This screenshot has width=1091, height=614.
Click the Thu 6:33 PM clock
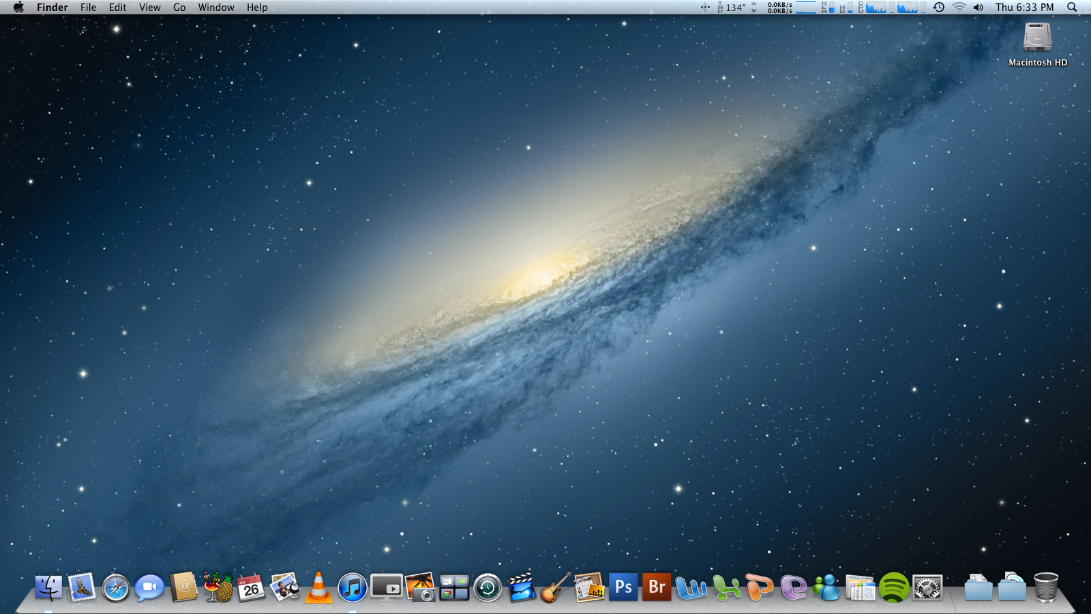coord(1024,8)
